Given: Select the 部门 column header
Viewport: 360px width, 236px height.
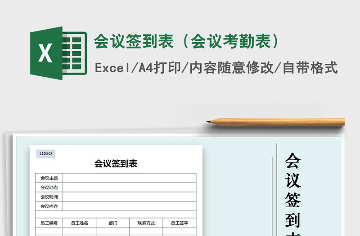Looking at the screenshot, I should pos(113,223).
